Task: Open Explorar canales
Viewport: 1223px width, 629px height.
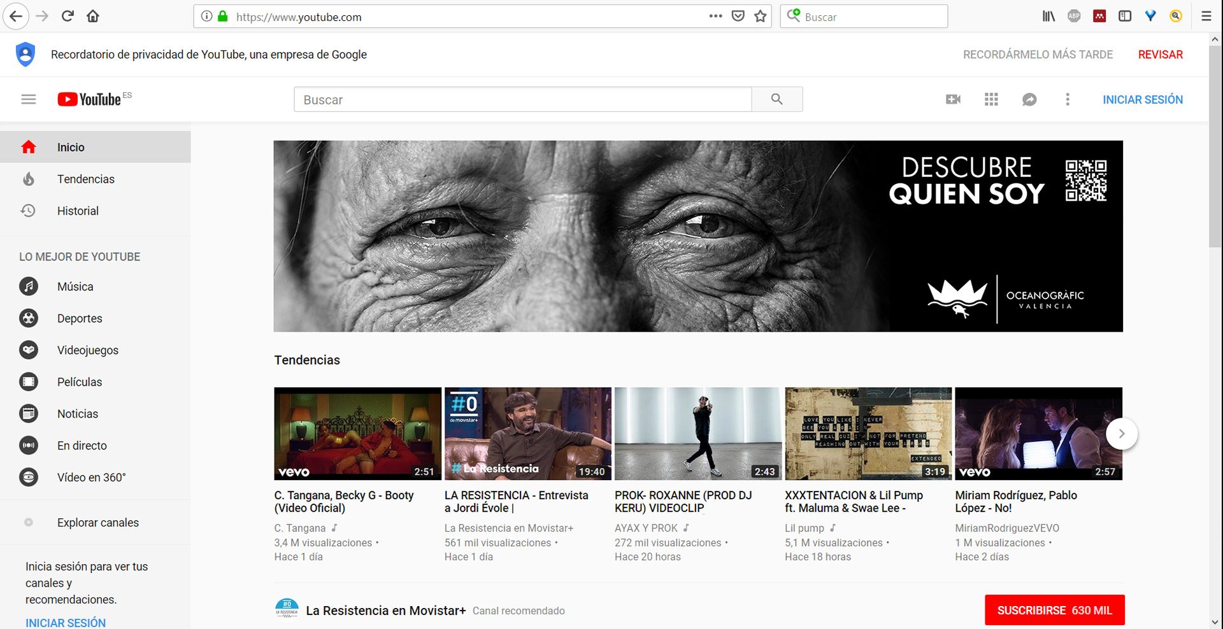Action: (96, 523)
